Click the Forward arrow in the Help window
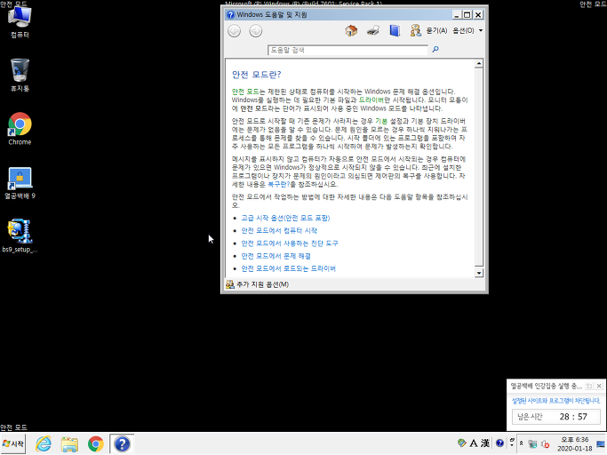Viewport: 607px width, 455px height. [x=255, y=30]
